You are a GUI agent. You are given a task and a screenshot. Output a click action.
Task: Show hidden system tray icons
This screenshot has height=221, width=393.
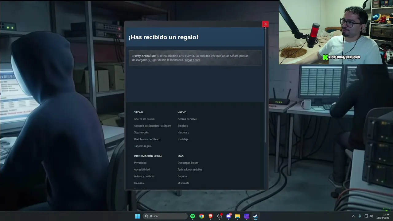tap(353, 216)
